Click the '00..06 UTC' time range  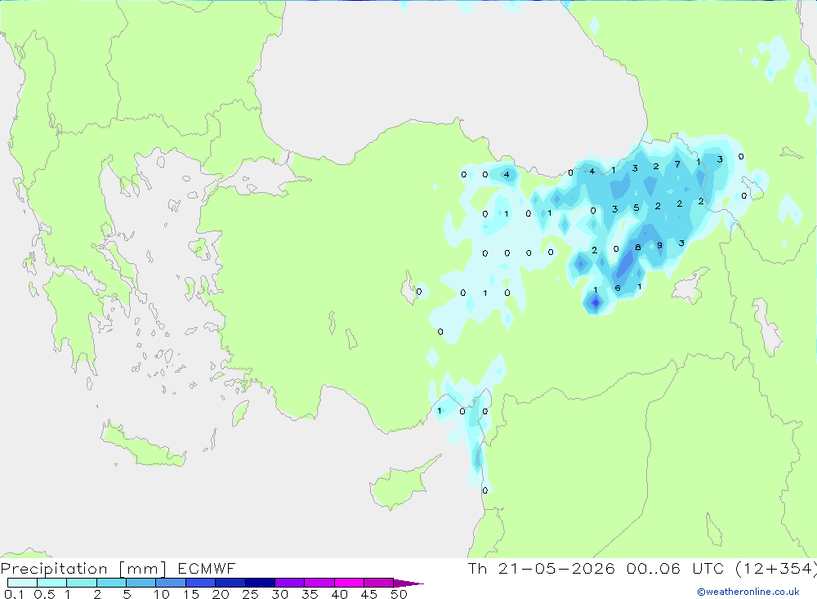tap(676, 569)
